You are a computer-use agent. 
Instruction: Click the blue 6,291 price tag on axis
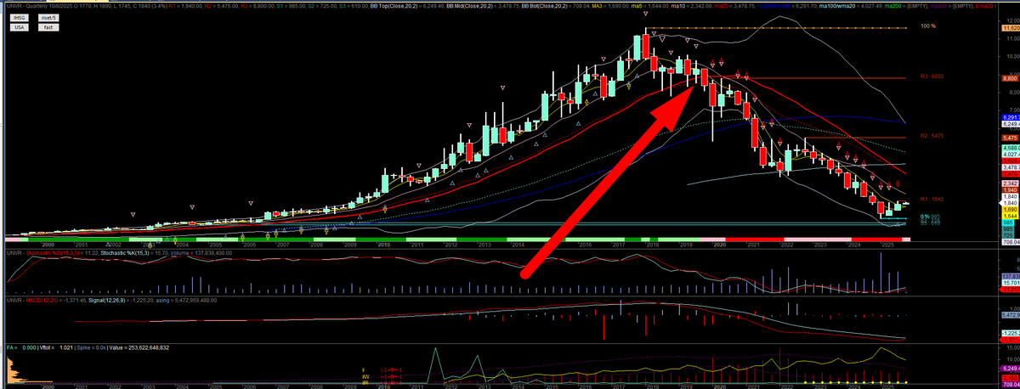coord(1011,117)
